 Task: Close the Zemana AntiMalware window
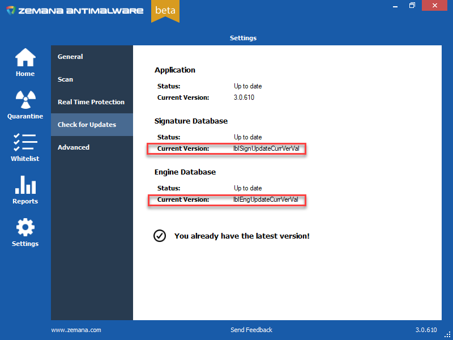(434, 6)
